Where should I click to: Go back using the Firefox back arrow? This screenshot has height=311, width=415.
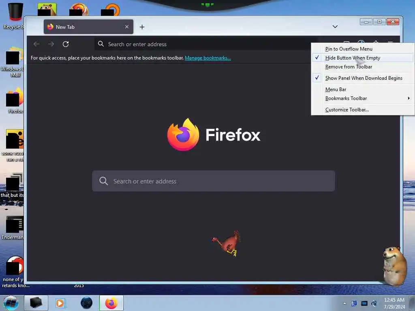tap(36, 44)
